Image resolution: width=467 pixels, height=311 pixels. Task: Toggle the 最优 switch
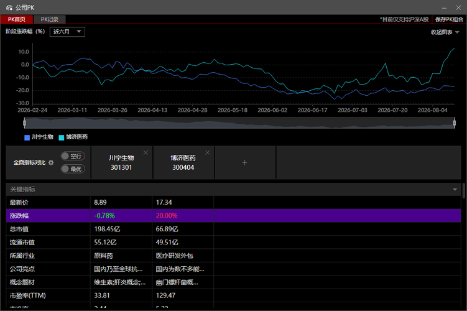(73, 169)
